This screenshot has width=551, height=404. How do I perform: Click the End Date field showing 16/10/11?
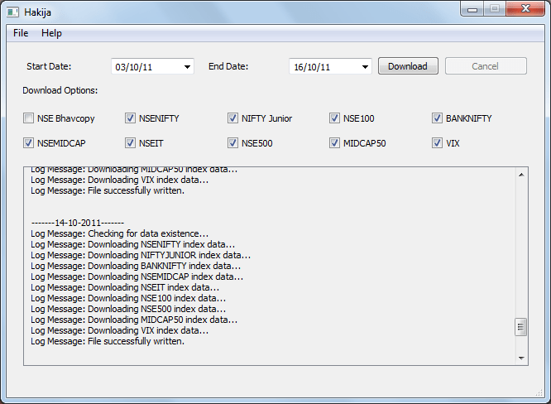tap(330, 66)
